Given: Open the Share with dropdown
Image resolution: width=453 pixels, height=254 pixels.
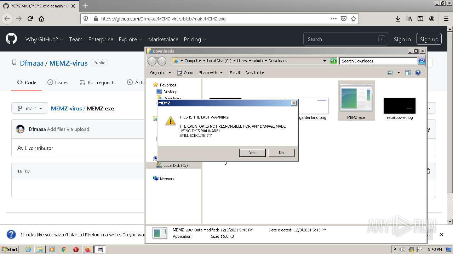Looking at the screenshot, I should coord(211,73).
